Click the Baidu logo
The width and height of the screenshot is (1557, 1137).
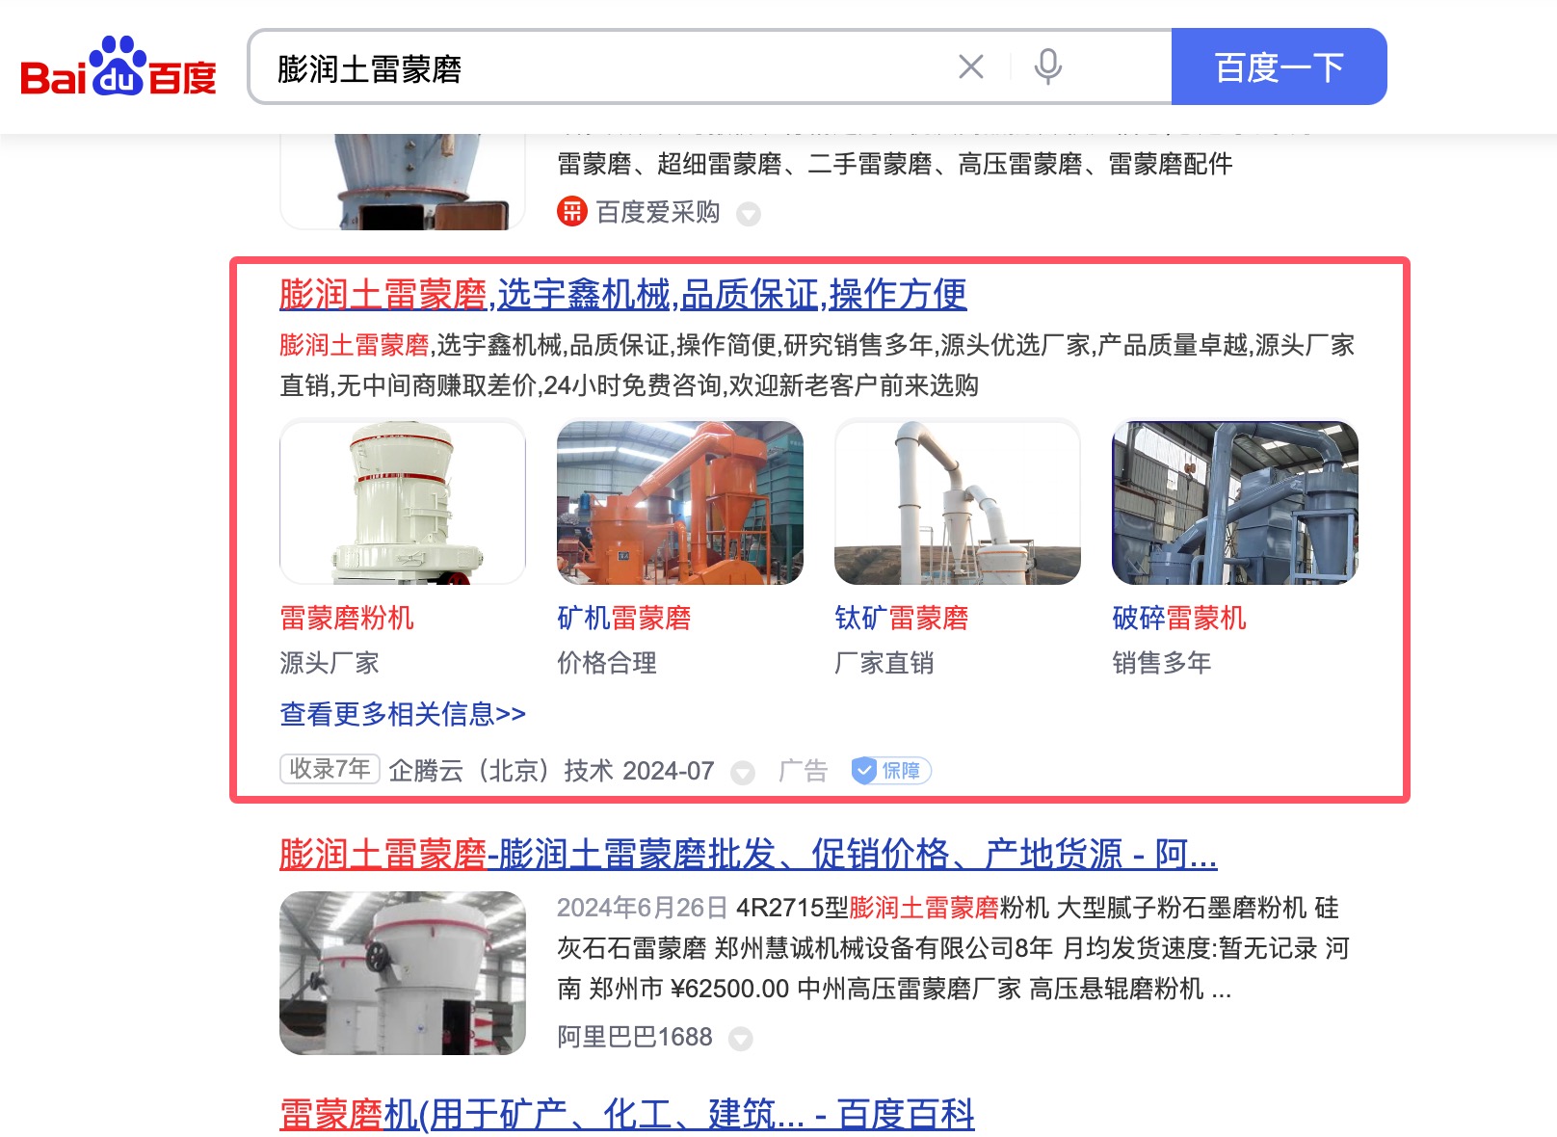point(118,66)
